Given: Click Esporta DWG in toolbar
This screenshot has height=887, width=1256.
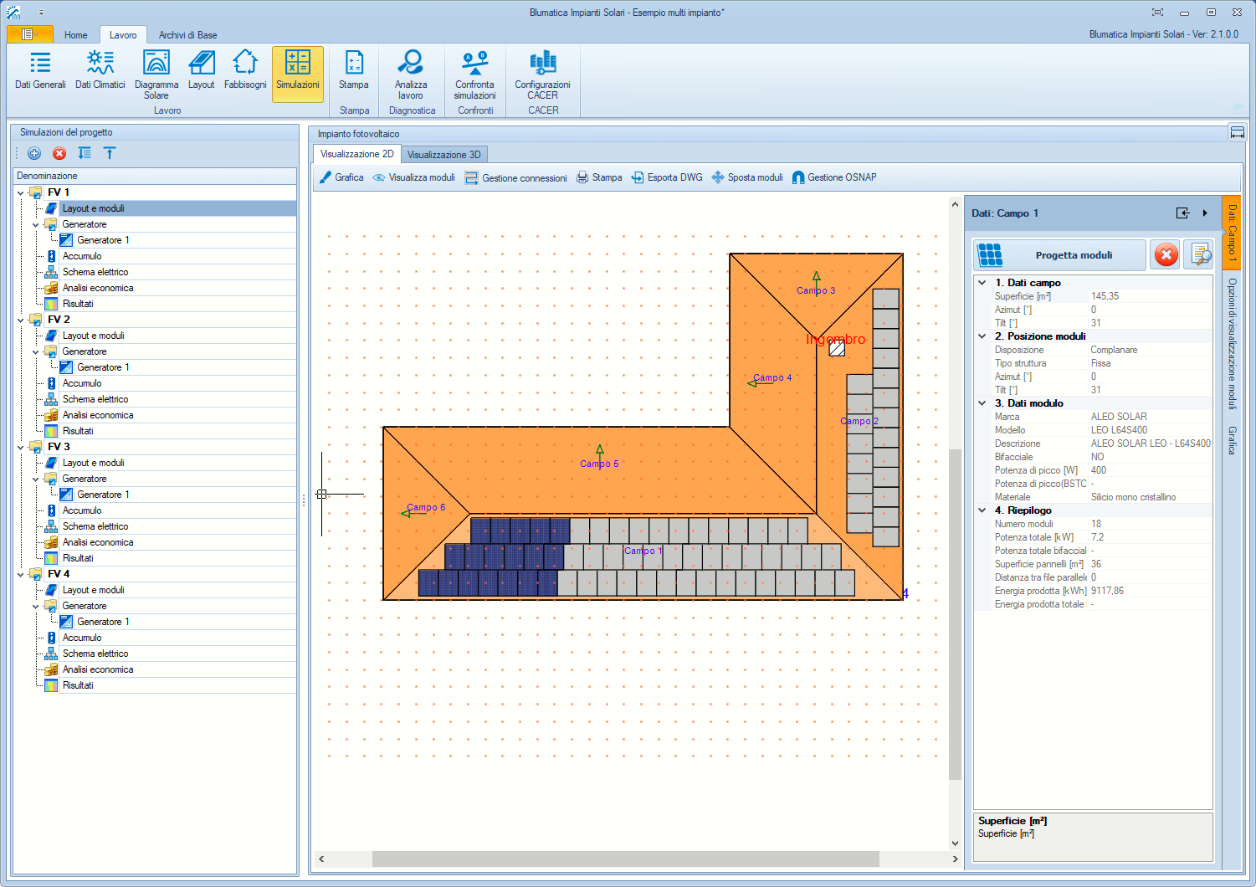Looking at the screenshot, I should [x=666, y=177].
